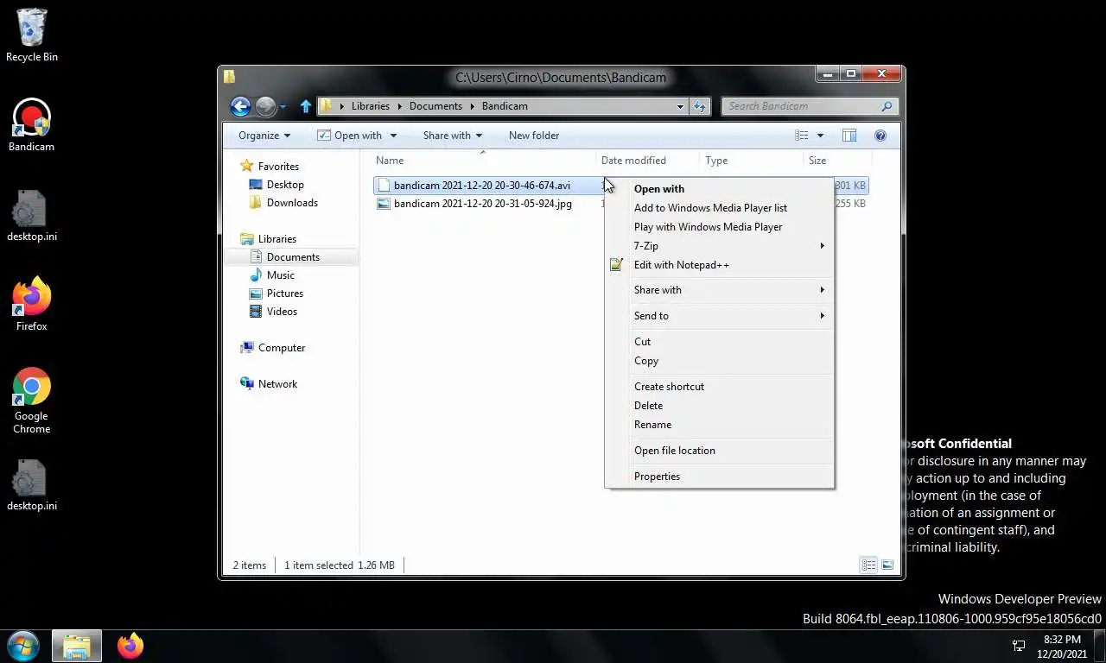The height and width of the screenshot is (663, 1106).
Task: Open Explorer help icon
Action: (880, 136)
